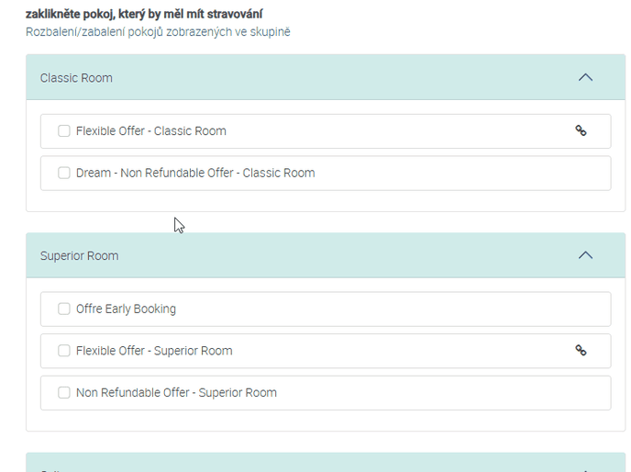Click the 'Offre Early Booking' label text
This screenshot has height=472, width=631.
pos(126,309)
